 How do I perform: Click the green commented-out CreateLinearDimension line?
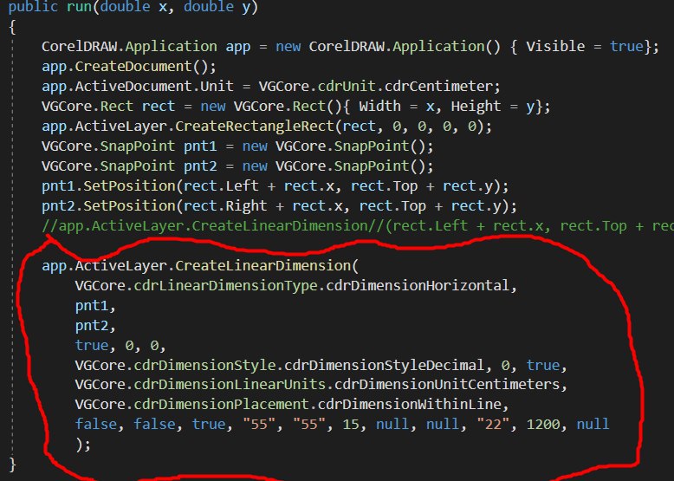pyautogui.click(x=358, y=225)
